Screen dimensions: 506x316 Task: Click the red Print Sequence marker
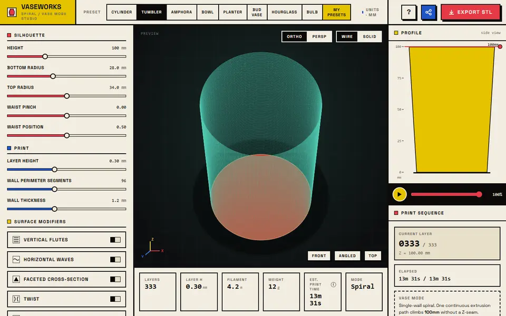pyautogui.click(x=396, y=213)
